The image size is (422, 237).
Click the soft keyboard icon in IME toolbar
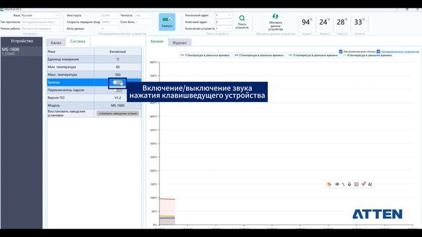pyautogui.click(x=356, y=184)
